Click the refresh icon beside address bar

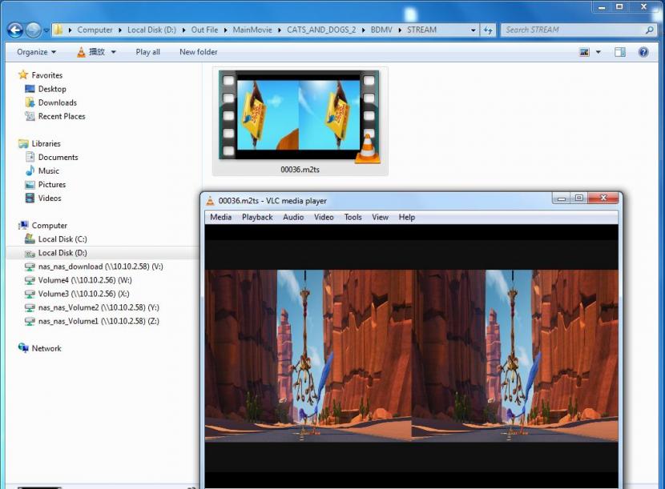coord(489,30)
